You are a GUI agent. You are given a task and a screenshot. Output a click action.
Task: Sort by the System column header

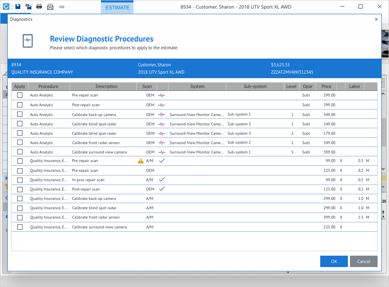tap(197, 86)
